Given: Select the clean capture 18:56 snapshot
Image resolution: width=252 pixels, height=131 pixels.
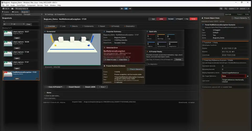Looking at the screenshot, I should (21, 45).
